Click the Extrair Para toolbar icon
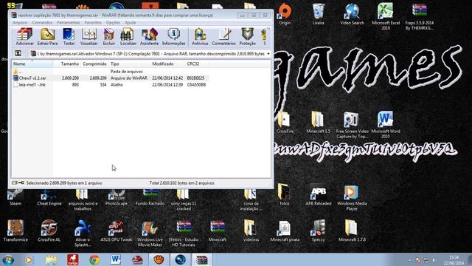 tap(47, 37)
